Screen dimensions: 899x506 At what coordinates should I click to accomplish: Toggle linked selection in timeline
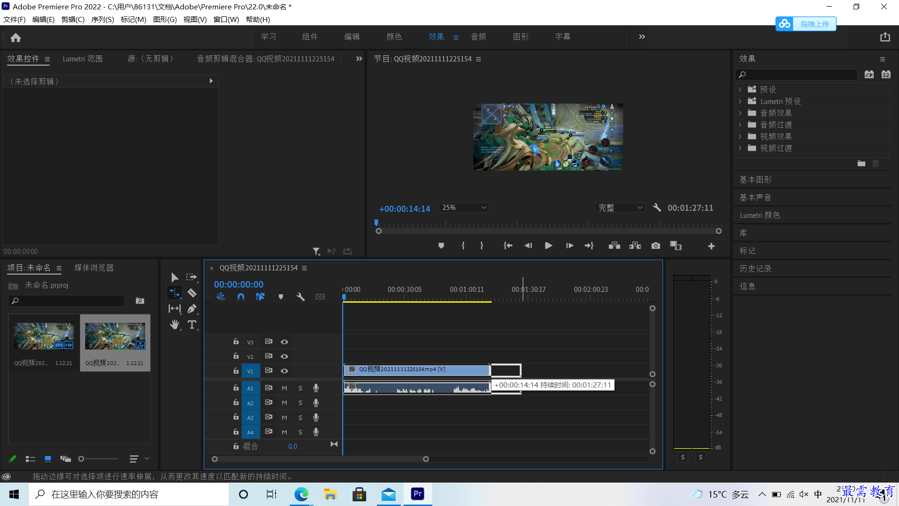(260, 297)
